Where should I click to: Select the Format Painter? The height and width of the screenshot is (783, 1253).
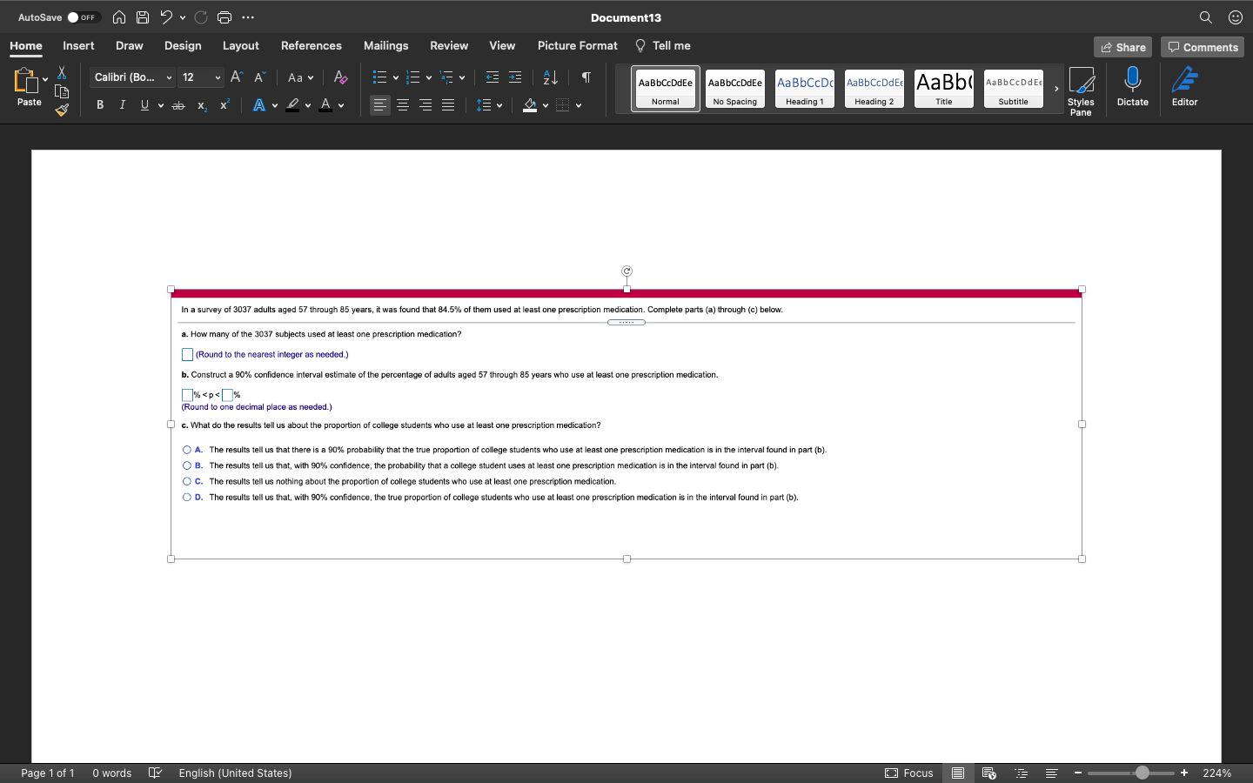pos(61,110)
